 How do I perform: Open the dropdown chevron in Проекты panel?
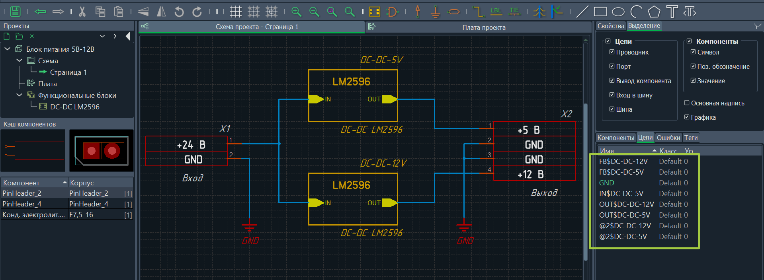click(x=102, y=36)
